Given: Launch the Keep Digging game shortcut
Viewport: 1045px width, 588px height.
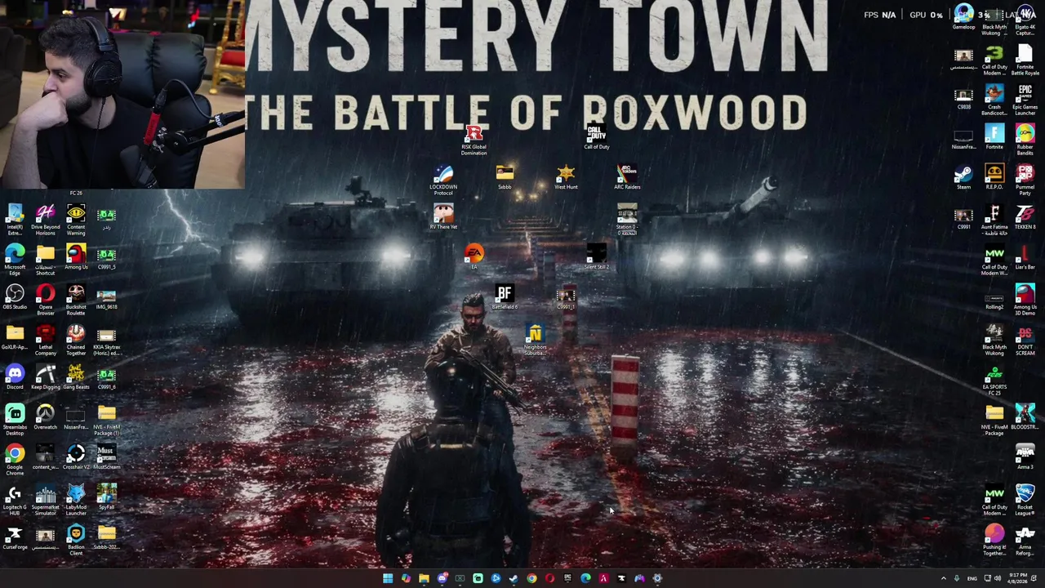Looking at the screenshot, I should [x=45, y=377].
